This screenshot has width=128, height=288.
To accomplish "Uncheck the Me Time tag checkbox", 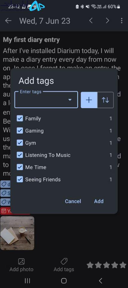I will coord(20,167).
